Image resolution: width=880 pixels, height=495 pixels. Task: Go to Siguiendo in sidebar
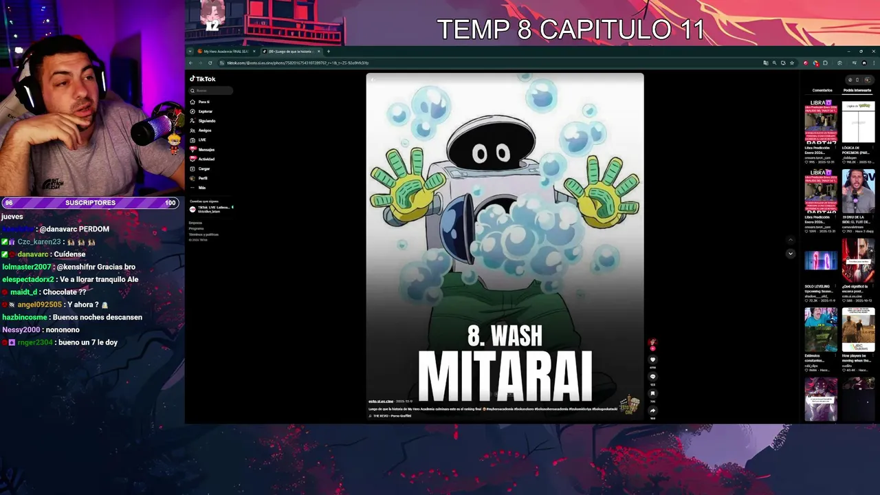click(x=202, y=121)
